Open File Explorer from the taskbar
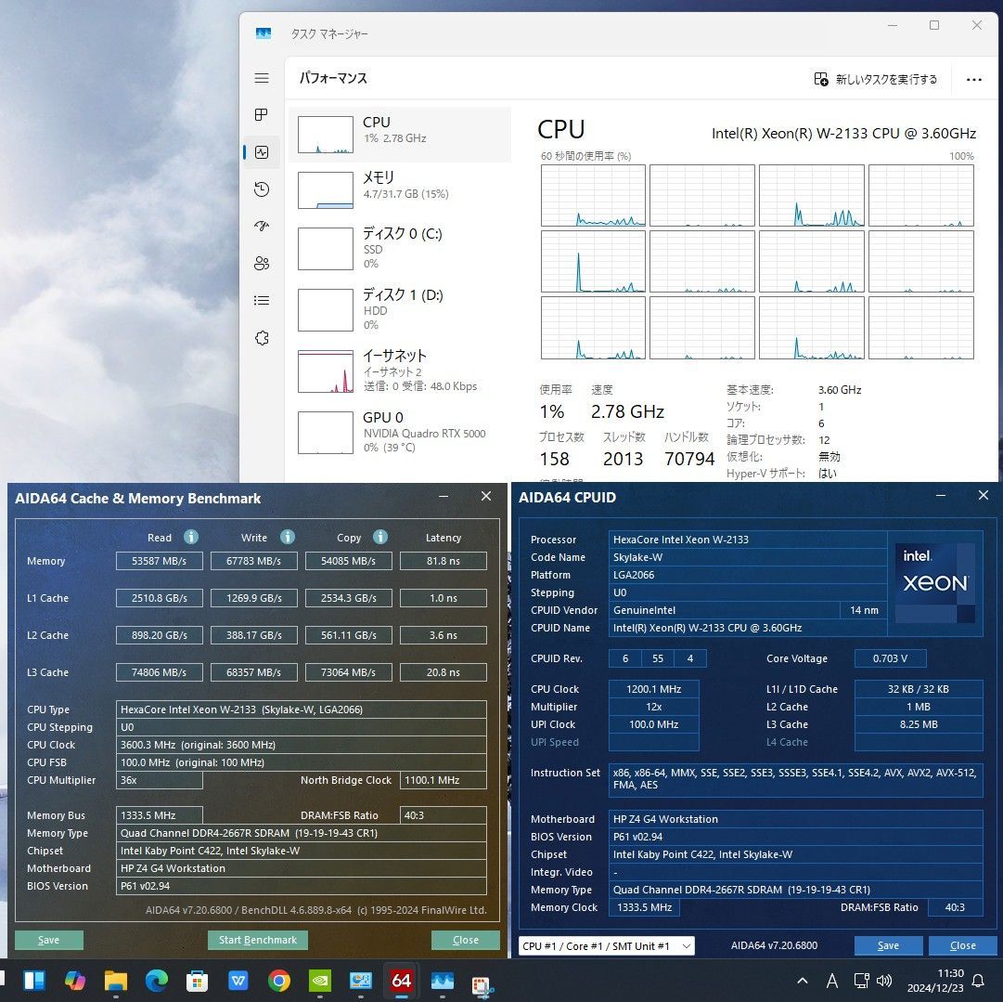1003x1002 pixels. (116, 981)
